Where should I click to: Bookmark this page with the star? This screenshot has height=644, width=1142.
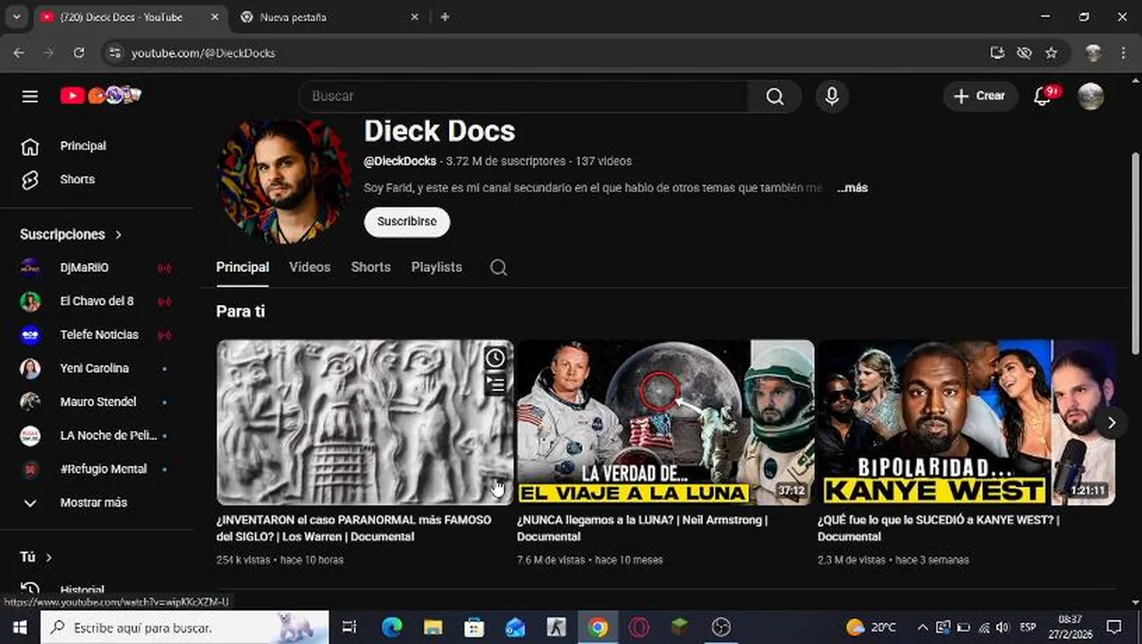[x=1052, y=53]
